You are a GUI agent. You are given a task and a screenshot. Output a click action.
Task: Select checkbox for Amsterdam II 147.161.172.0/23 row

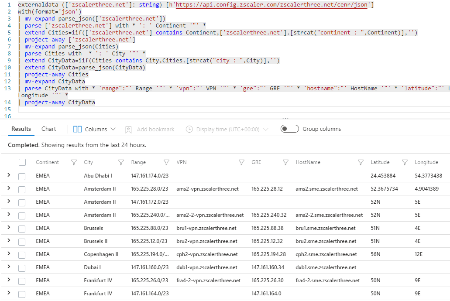(x=22, y=202)
